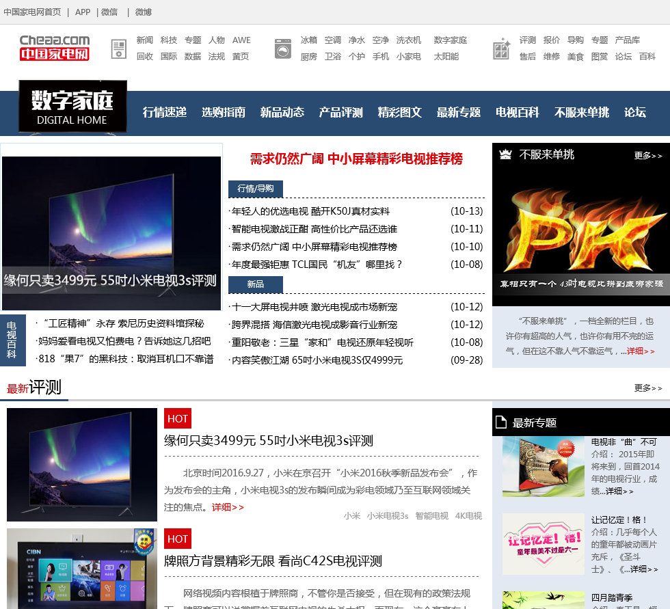This screenshot has width=670, height=609.
Task: Click 详细>> under the 不服来单挑 description
Action: (641, 351)
